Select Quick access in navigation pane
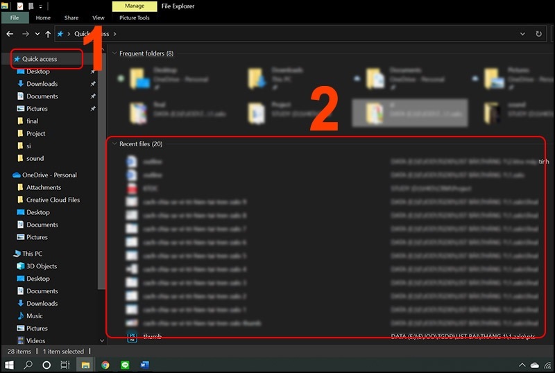Viewport: 555px width, 373px height. pos(40,59)
